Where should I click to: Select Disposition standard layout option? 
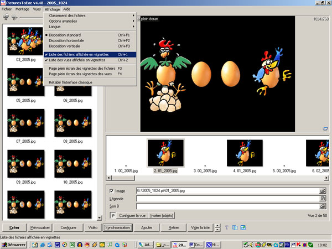coord(90,35)
